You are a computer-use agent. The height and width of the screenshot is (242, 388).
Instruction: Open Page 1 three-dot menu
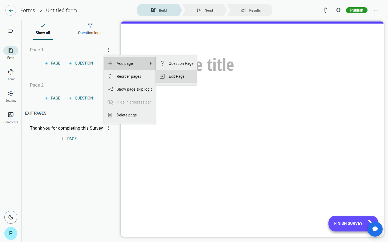click(x=108, y=50)
